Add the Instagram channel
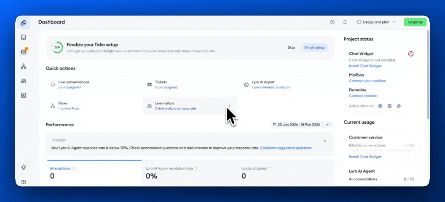The width and height of the screenshot is (445, 202). [390, 106]
